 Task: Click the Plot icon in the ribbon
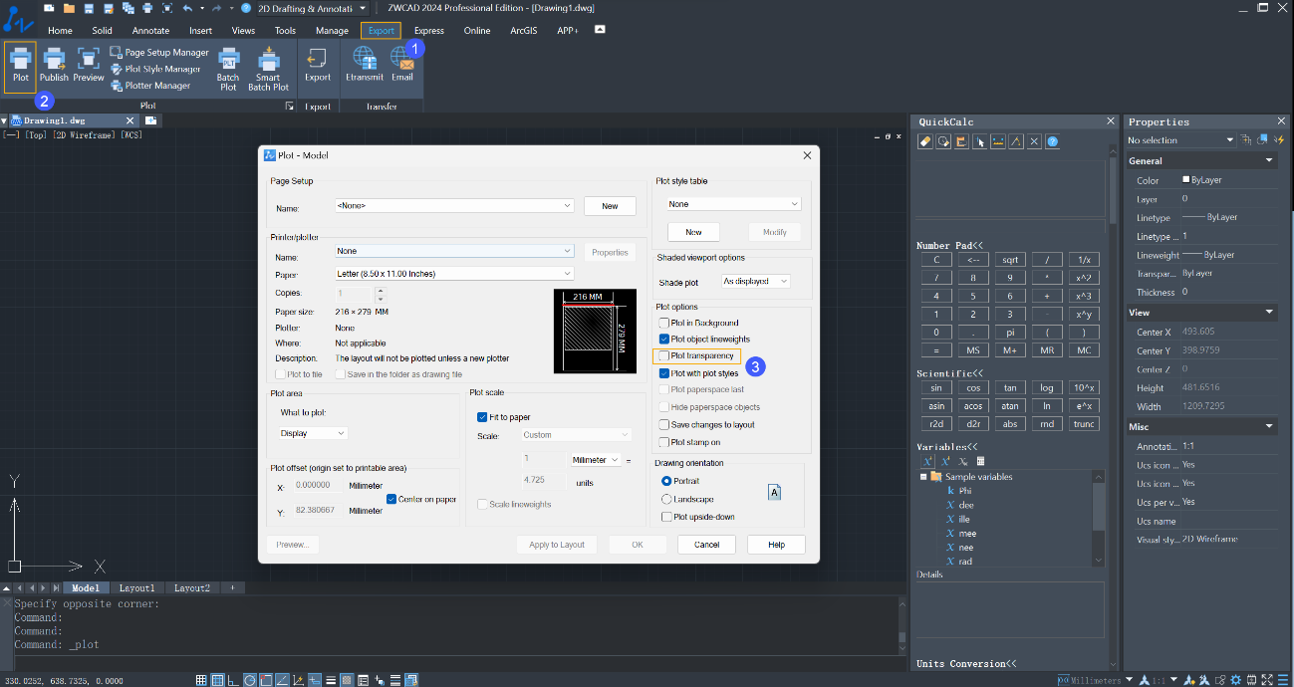click(20, 66)
